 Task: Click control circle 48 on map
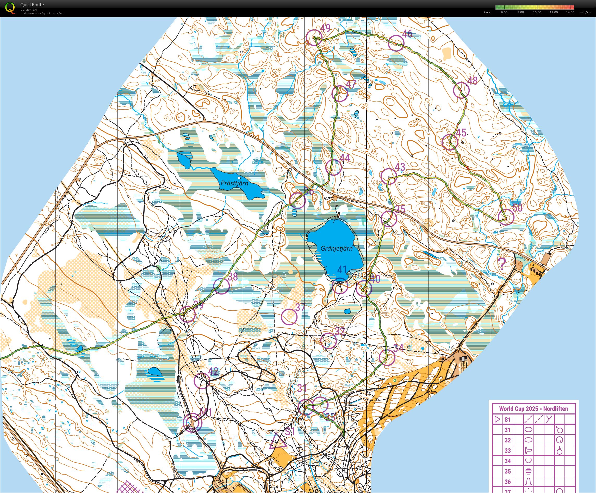461,90
